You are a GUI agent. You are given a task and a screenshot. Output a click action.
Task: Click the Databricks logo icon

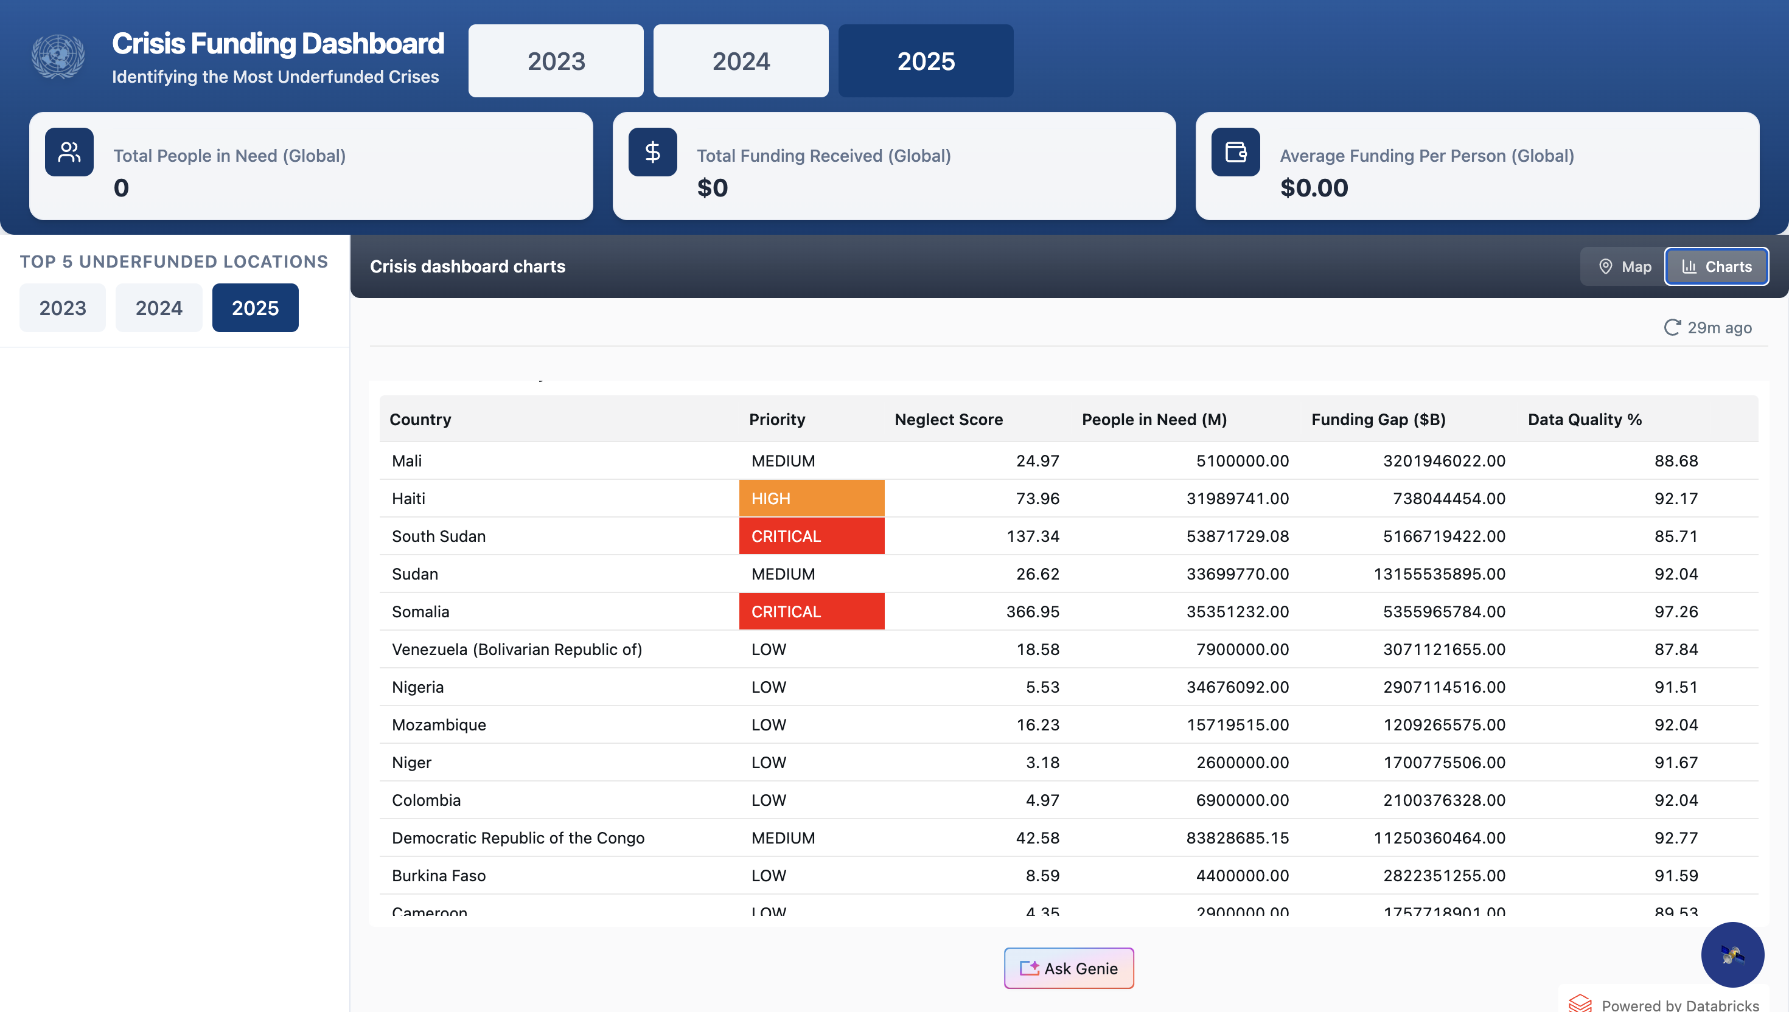(x=1580, y=1003)
